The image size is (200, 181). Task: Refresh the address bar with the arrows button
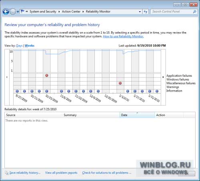(145, 12)
